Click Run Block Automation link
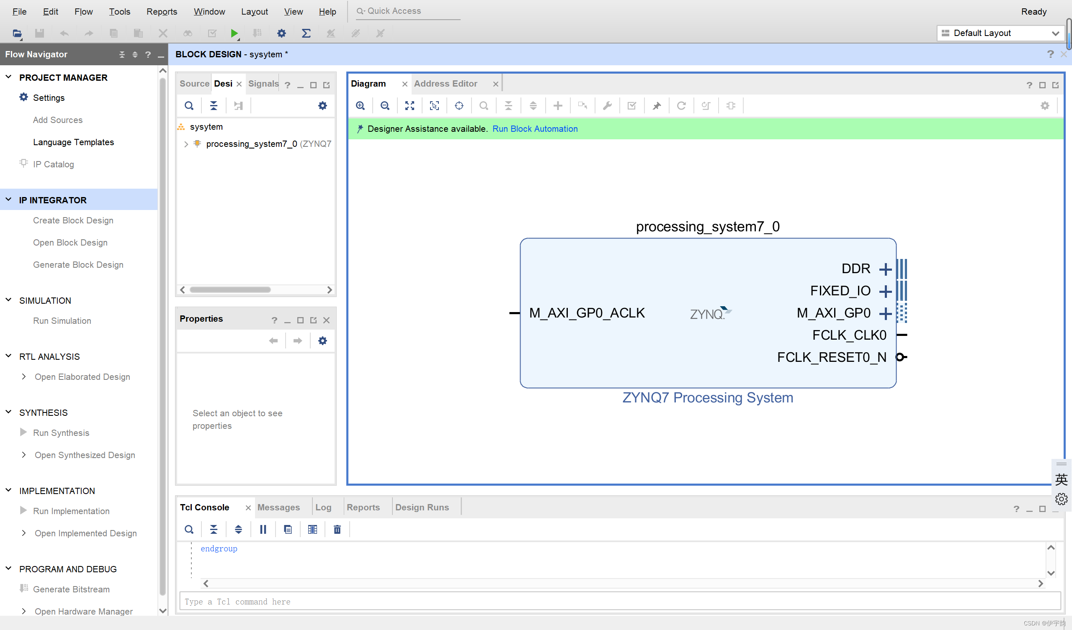The height and width of the screenshot is (630, 1072). click(535, 129)
